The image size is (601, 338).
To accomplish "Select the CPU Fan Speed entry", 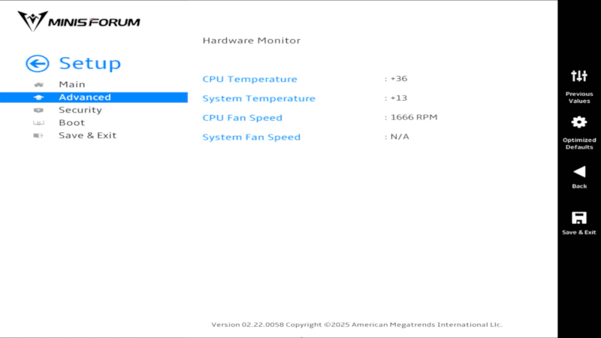I will [x=242, y=118].
